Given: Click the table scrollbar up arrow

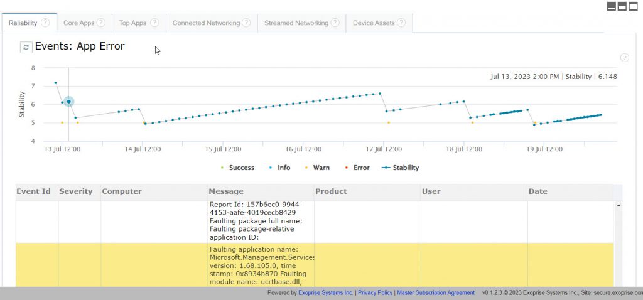Looking at the screenshot, I should (x=619, y=205).
